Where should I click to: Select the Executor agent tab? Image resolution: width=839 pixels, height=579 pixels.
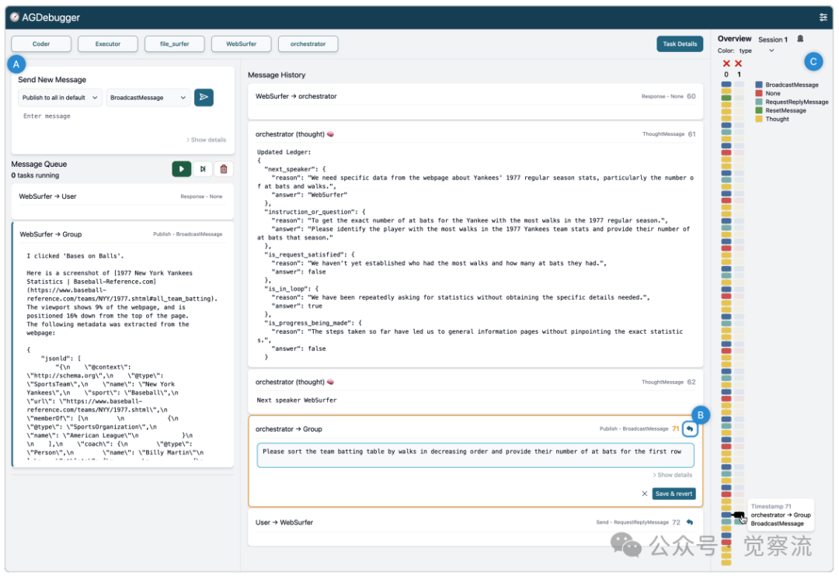(x=107, y=43)
